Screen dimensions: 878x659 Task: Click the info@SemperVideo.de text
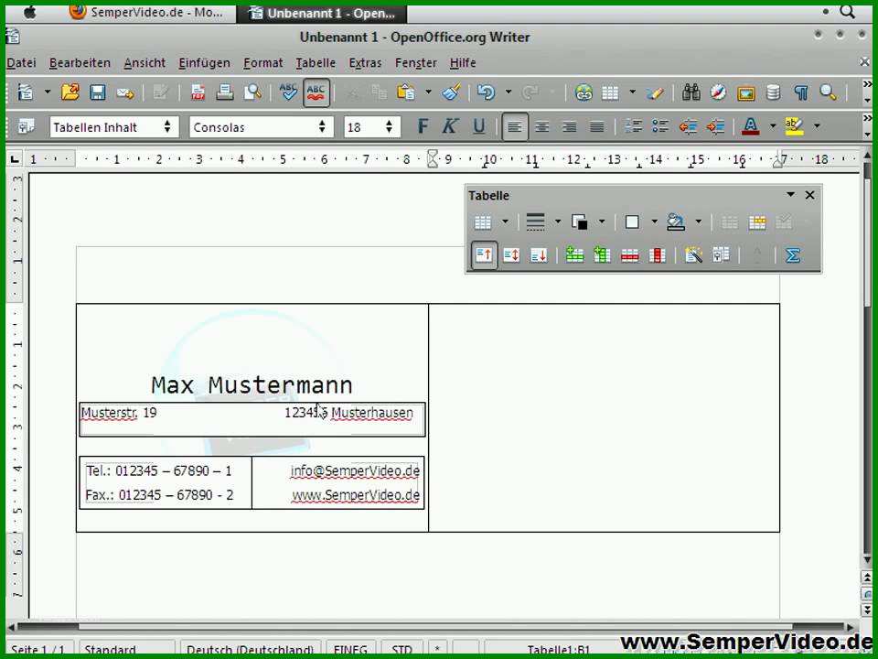pyautogui.click(x=355, y=471)
